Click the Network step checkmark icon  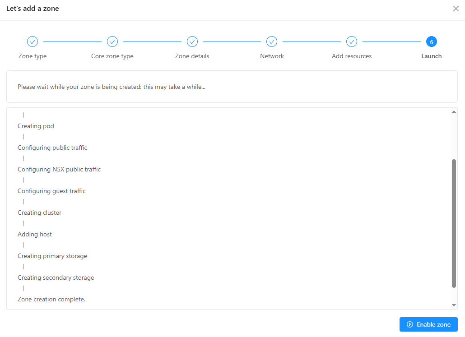tap(272, 42)
